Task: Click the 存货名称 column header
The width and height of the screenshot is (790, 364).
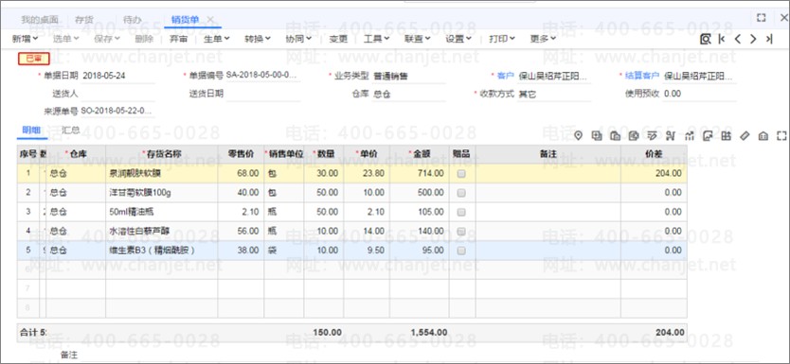Action: [x=162, y=154]
